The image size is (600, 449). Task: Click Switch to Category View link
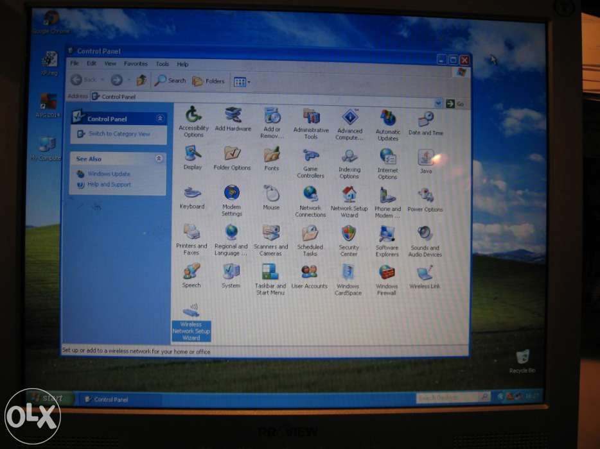click(x=119, y=134)
